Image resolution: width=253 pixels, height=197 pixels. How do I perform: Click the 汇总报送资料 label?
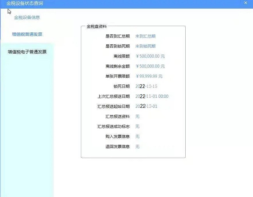pyautogui.click(x=118, y=116)
